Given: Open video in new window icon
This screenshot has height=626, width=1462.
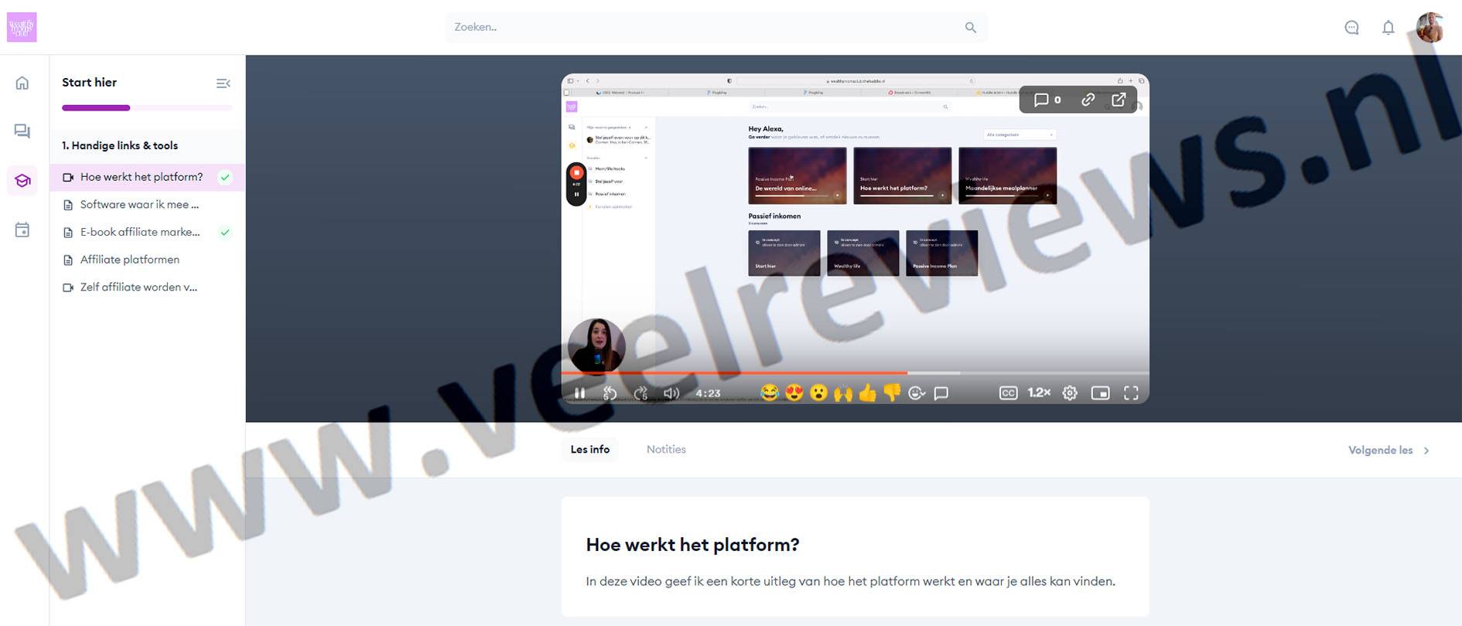Looking at the screenshot, I should (x=1119, y=100).
